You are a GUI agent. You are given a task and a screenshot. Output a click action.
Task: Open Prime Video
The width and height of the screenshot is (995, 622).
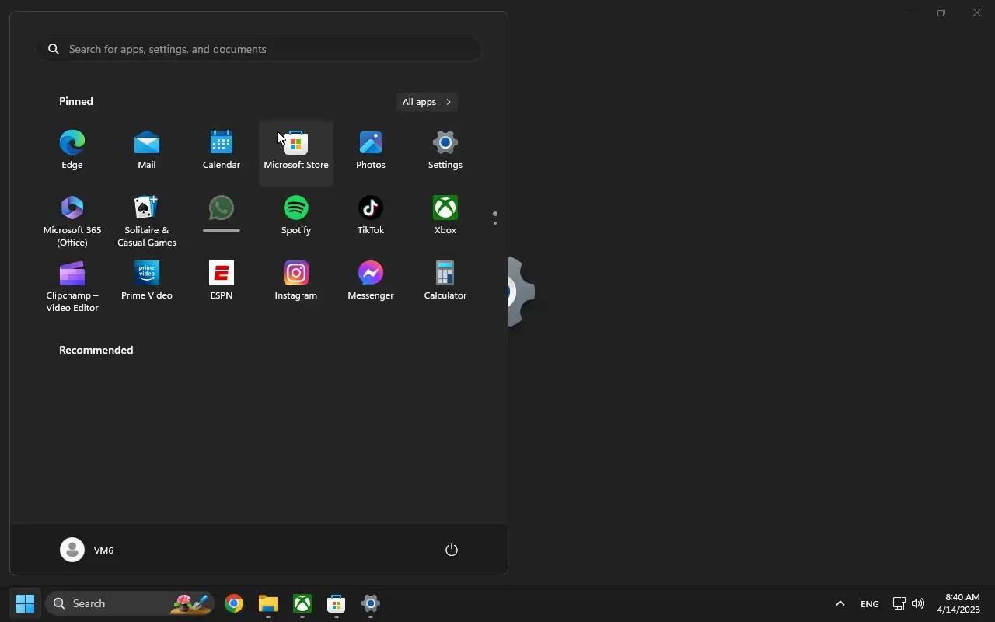click(x=147, y=281)
